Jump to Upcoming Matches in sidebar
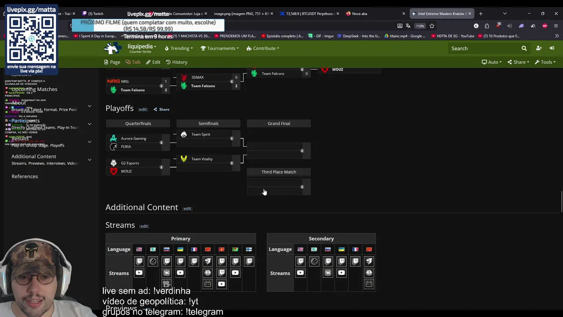563x317 pixels. click(x=34, y=89)
